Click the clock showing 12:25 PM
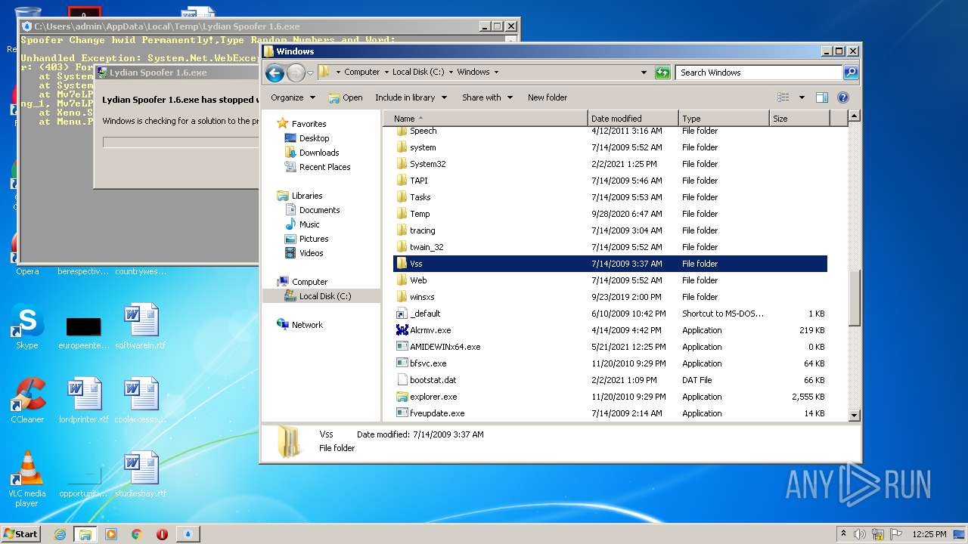 click(x=929, y=534)
